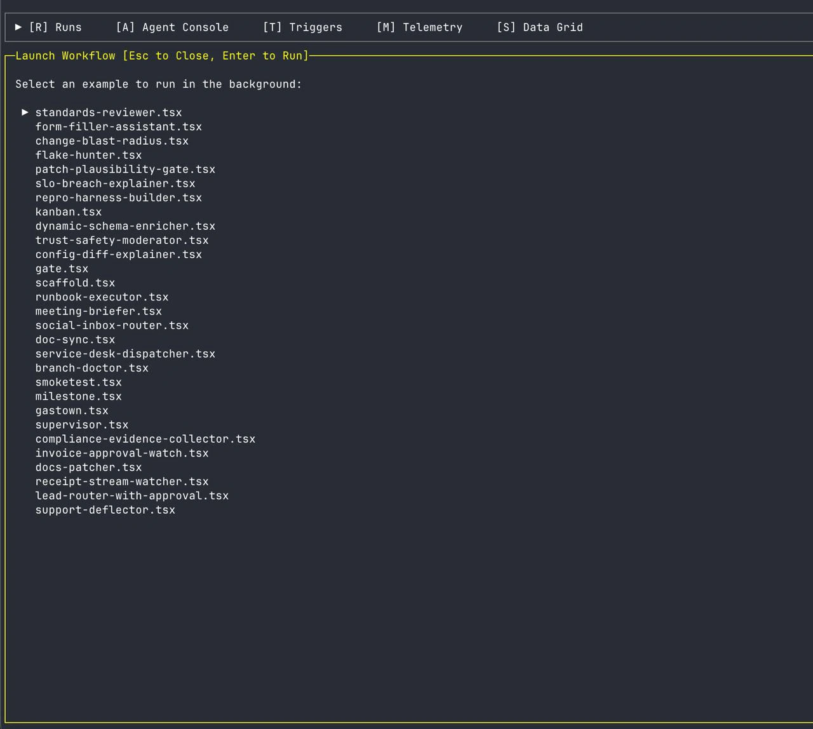Click the Launch Workflow panel title
Screen dimensions: 813x729
click(161, 55)
